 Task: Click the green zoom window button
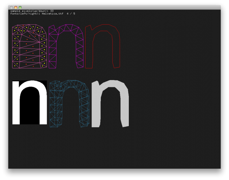click(20, 7)
